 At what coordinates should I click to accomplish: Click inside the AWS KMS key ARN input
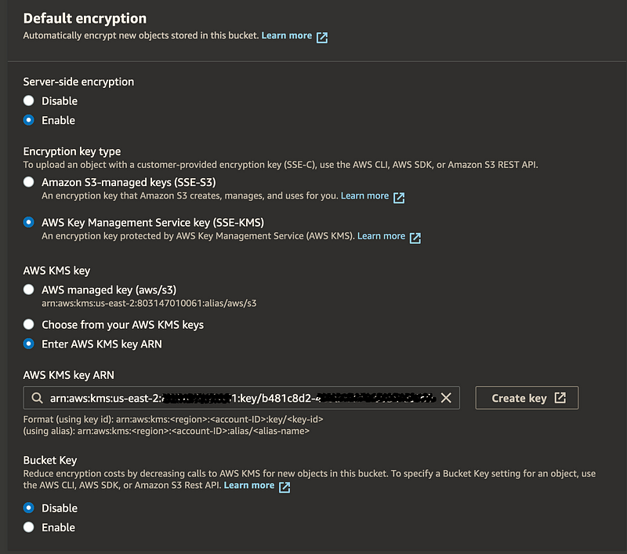(x=241, y=398)
